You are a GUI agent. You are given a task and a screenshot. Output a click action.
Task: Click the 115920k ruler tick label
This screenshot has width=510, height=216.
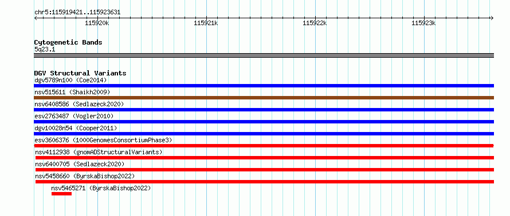pos(97,23)
